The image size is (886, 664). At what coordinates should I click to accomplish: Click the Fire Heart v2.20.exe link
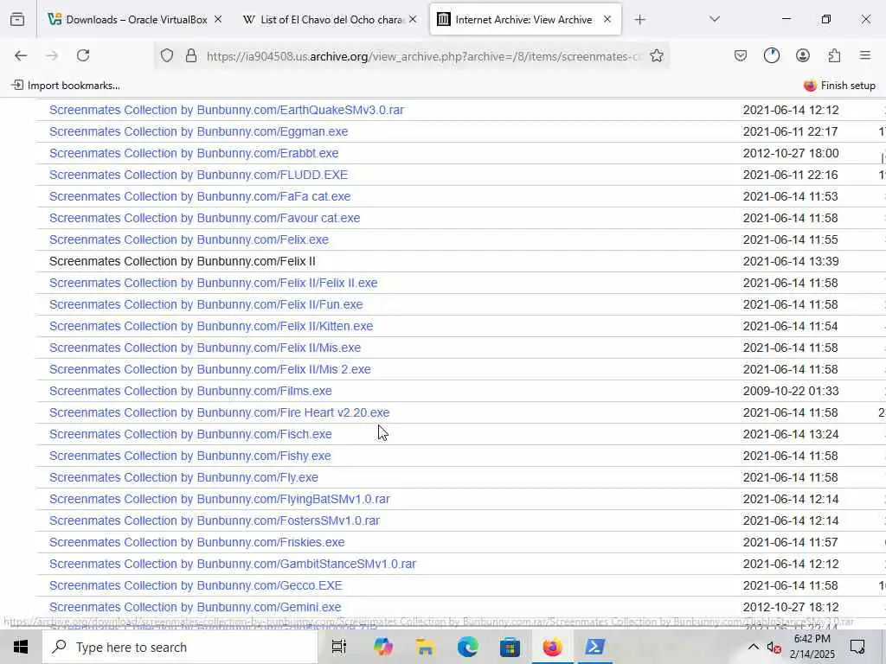coord(219,412)
